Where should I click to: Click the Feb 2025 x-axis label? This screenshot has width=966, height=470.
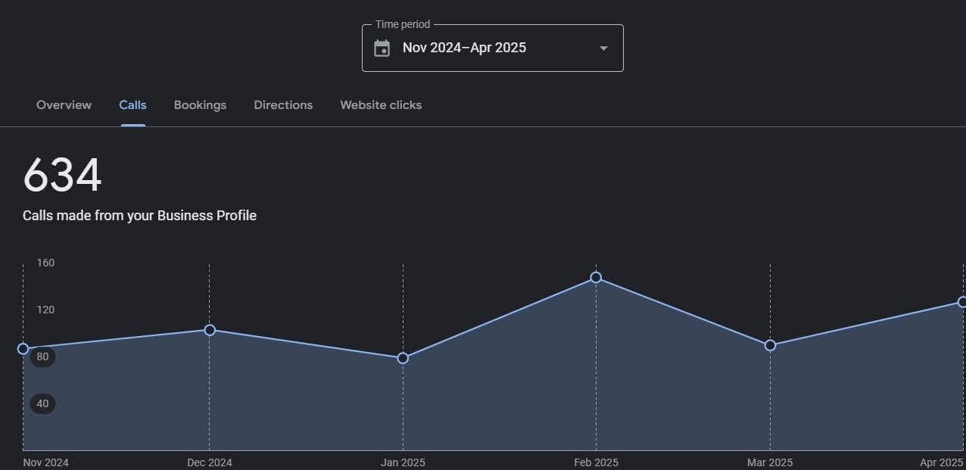point(596,462)
